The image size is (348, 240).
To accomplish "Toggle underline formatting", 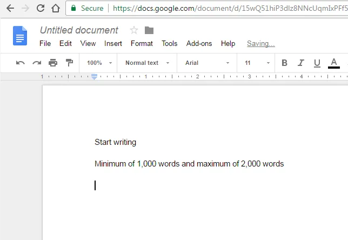I will [x=317, y=63].
